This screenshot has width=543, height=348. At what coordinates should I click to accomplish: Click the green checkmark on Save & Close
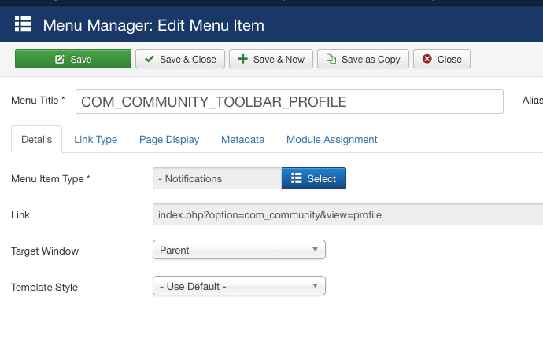click(x=150, y=59)
